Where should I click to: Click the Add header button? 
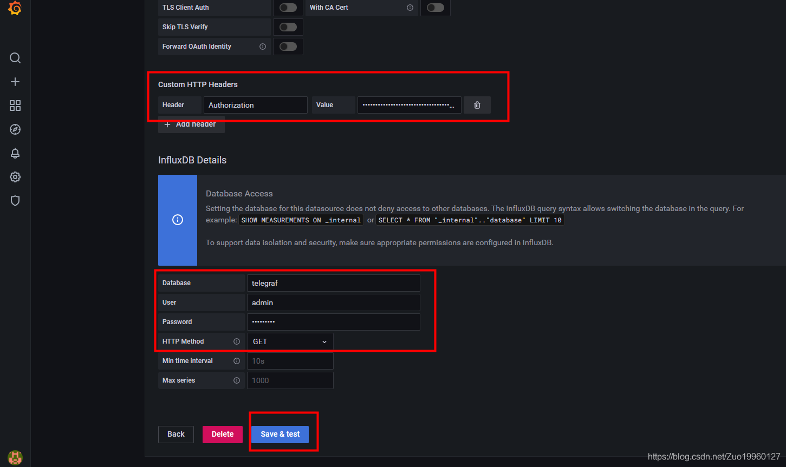(191, 124)
